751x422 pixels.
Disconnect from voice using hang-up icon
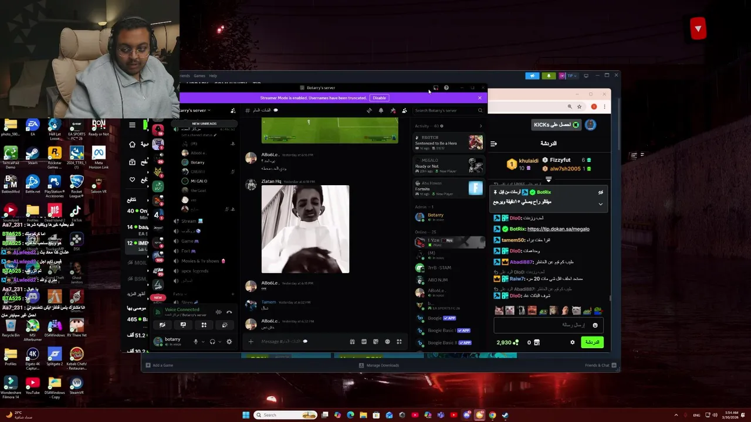pyautogui.click(x=229, y=312)
